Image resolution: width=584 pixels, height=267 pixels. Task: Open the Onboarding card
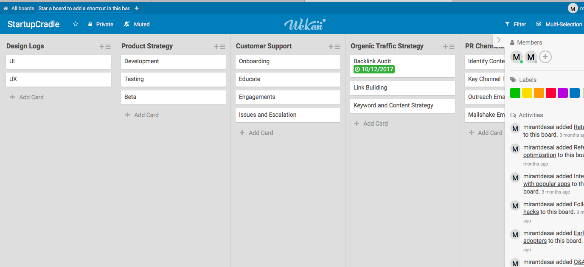pyautogui.click(x=288, y=62)
